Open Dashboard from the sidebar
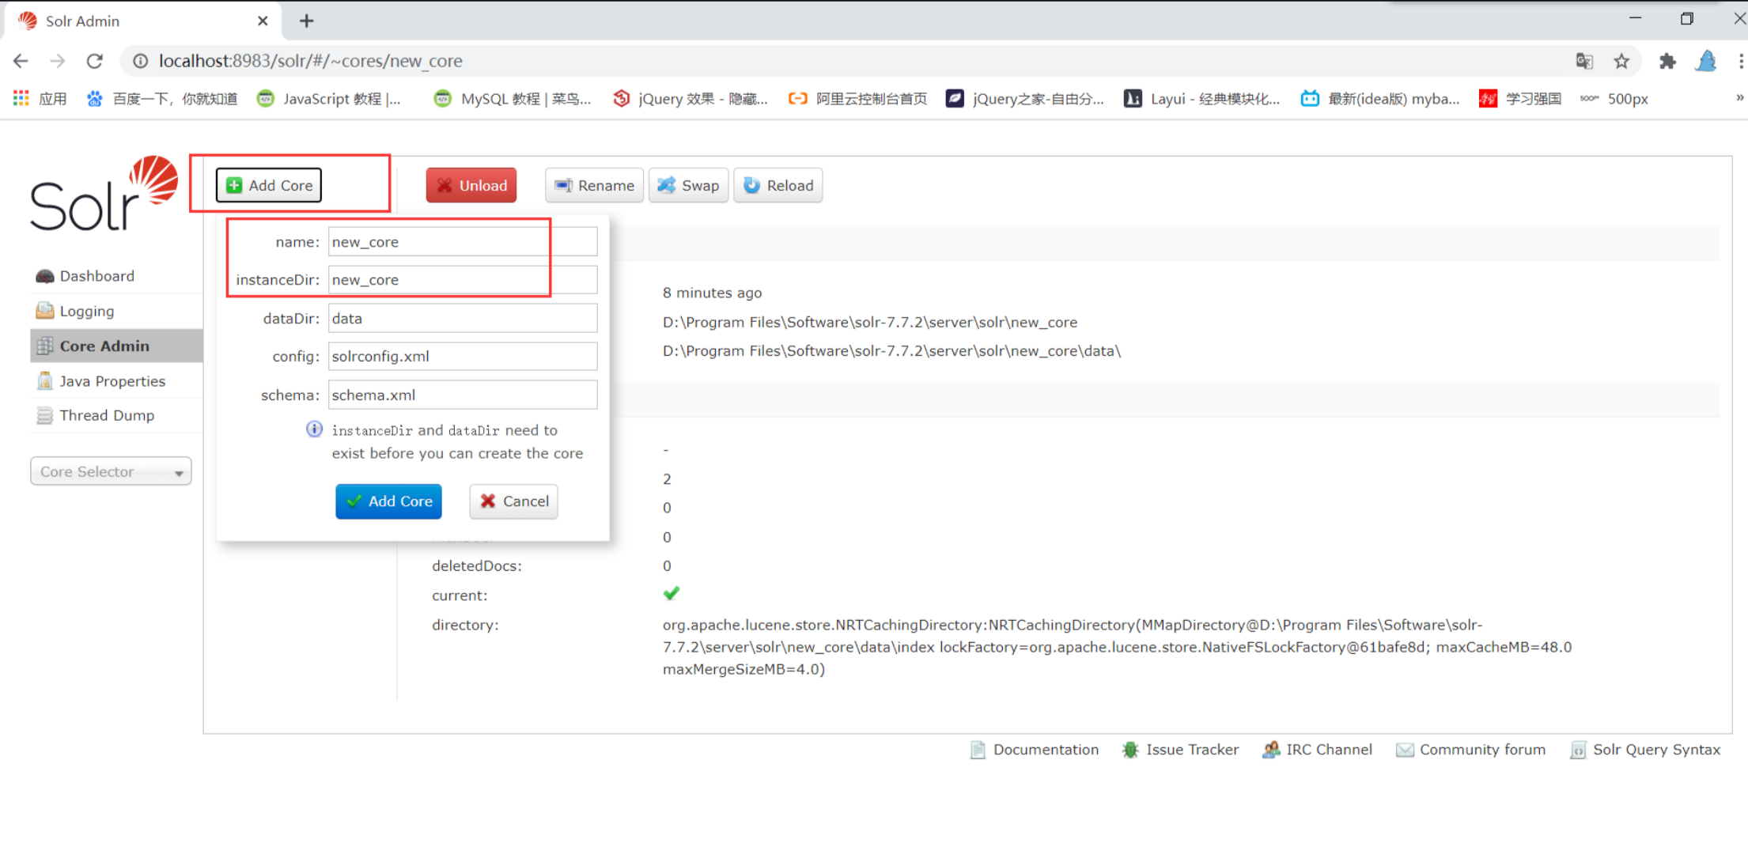Screen dimensions: 1748x862 [x=96, y=276]
